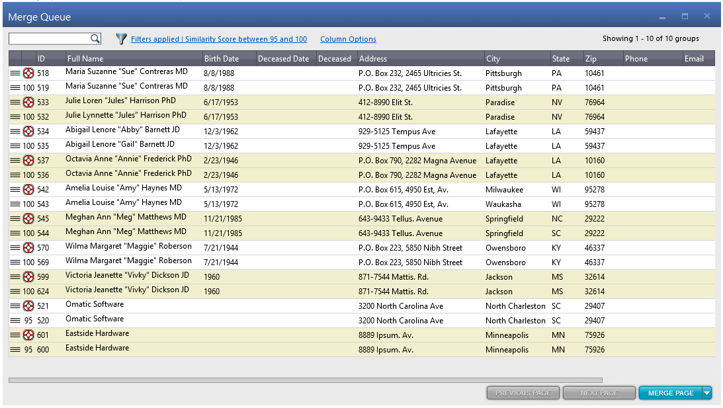Click the NC state cell for Meghan Matthews
Image resolution: width=723 pixels, height=408 pixels.
coord(557,218)
